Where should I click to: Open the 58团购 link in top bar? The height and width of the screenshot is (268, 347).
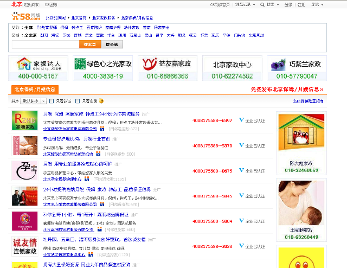pyautogui.click(x=50, y=4)
